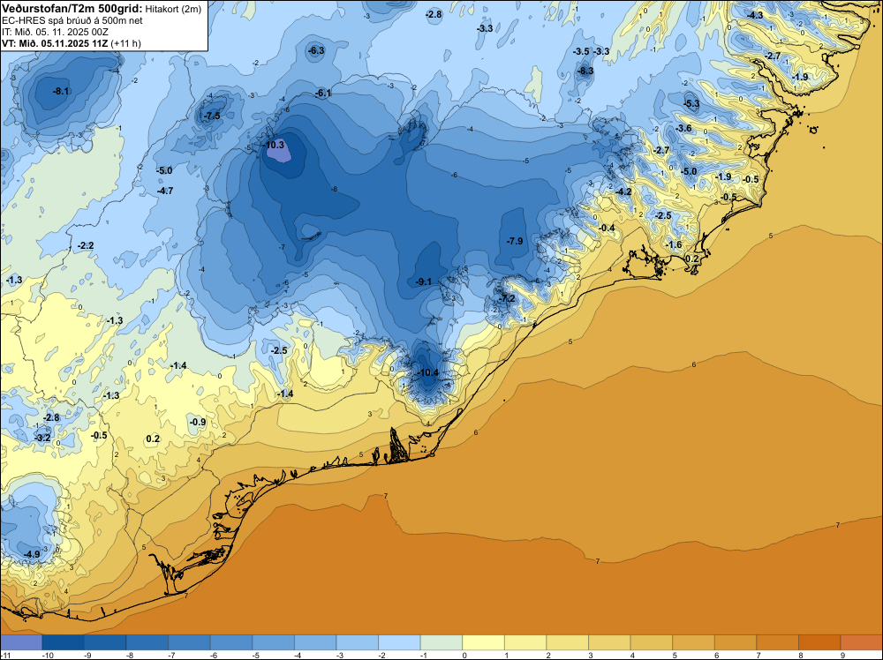Click the -10.4 temperature label
Screen dimensions: 883x660
pos(427,372)
